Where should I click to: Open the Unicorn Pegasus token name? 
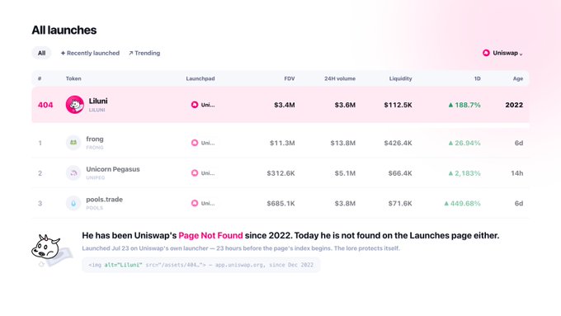(x=113, y=169)
